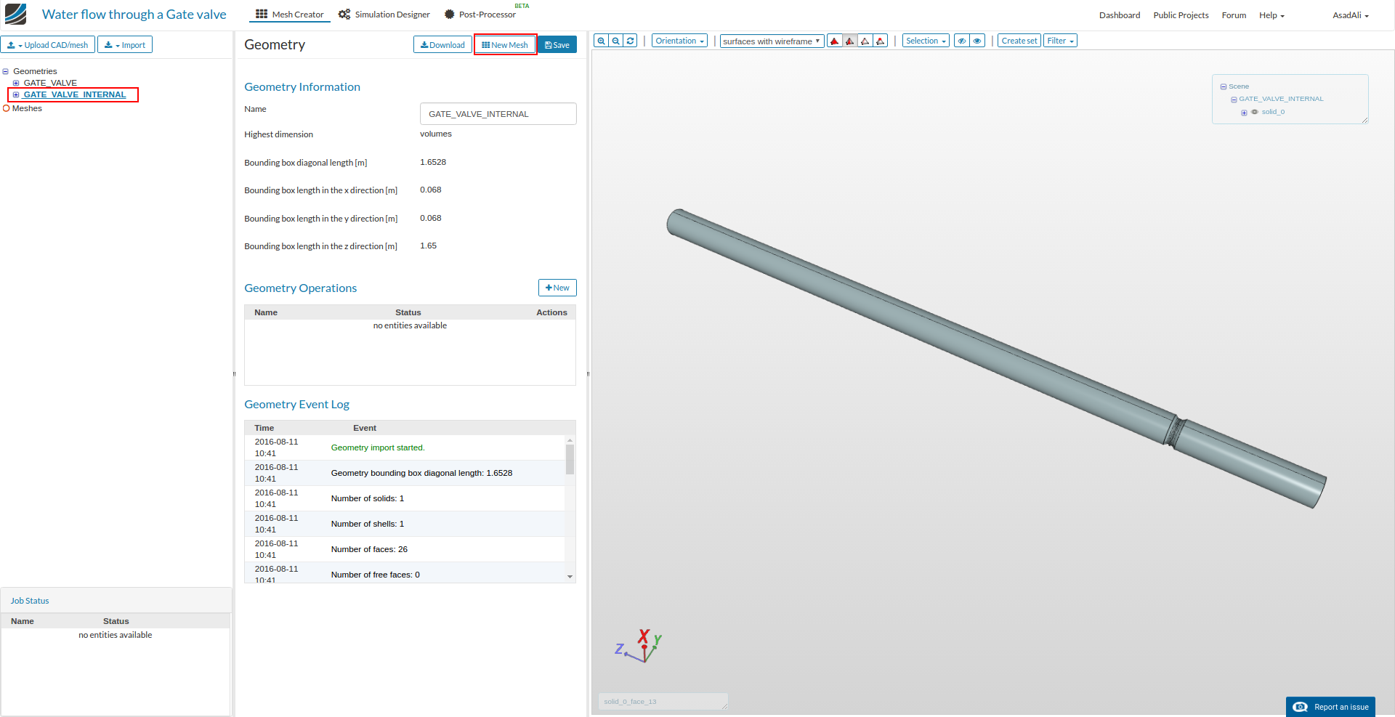Screen dimensions: 1395x717
Task: Expand the GATE_VALVE geometry node
Action: 16,83
